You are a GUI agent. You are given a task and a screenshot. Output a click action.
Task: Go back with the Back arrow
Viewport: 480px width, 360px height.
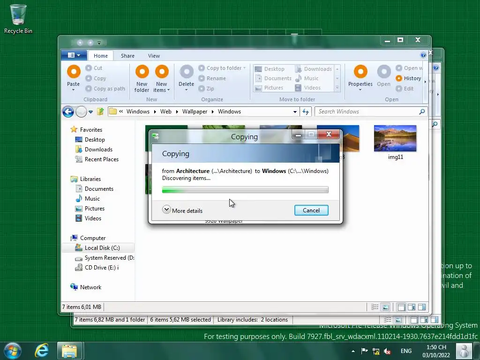tap(68, 112)
